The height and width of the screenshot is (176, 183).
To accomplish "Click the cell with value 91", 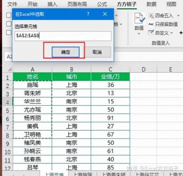I will click(110, 118).
